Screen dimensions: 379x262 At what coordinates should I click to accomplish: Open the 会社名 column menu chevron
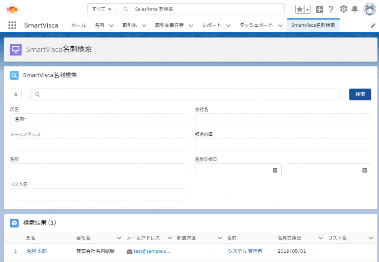coord(119,238)
